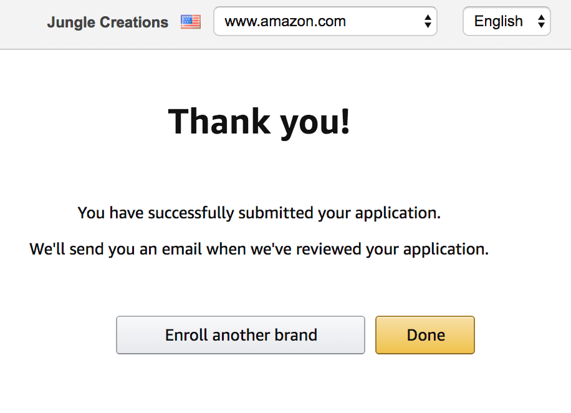Click the "www.amazon.com" text in the selector
This screenshot has width=571, height=413.
pos(285,22)
